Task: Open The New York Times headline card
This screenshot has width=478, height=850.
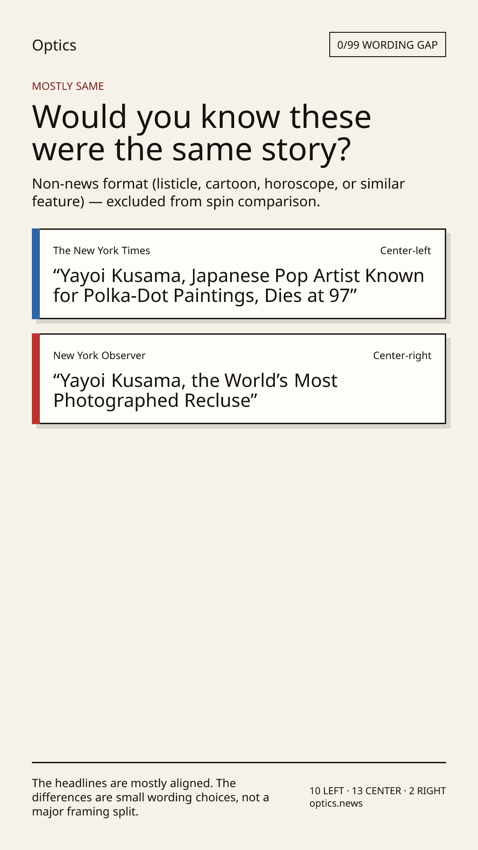Action: [x=239, y=274]
